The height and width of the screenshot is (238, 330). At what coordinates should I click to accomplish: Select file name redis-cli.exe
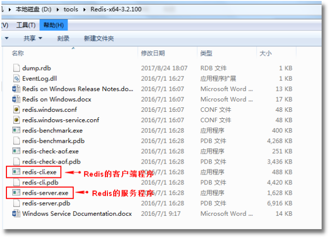pyautogui.click(x=39, y=172)
